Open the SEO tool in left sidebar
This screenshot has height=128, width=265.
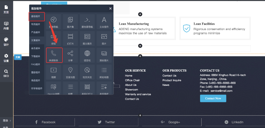click(x=6, y=73)
